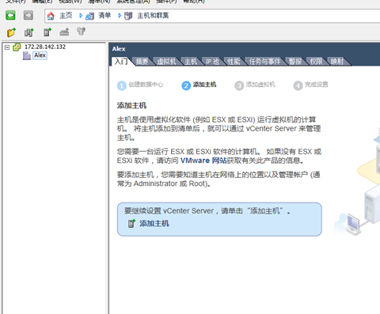This screenshot has width=380, height=314.
Task: Switch to the 主机 tab
Action: [191, 62]
